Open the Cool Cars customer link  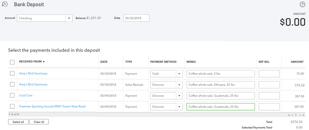[26, 95]
